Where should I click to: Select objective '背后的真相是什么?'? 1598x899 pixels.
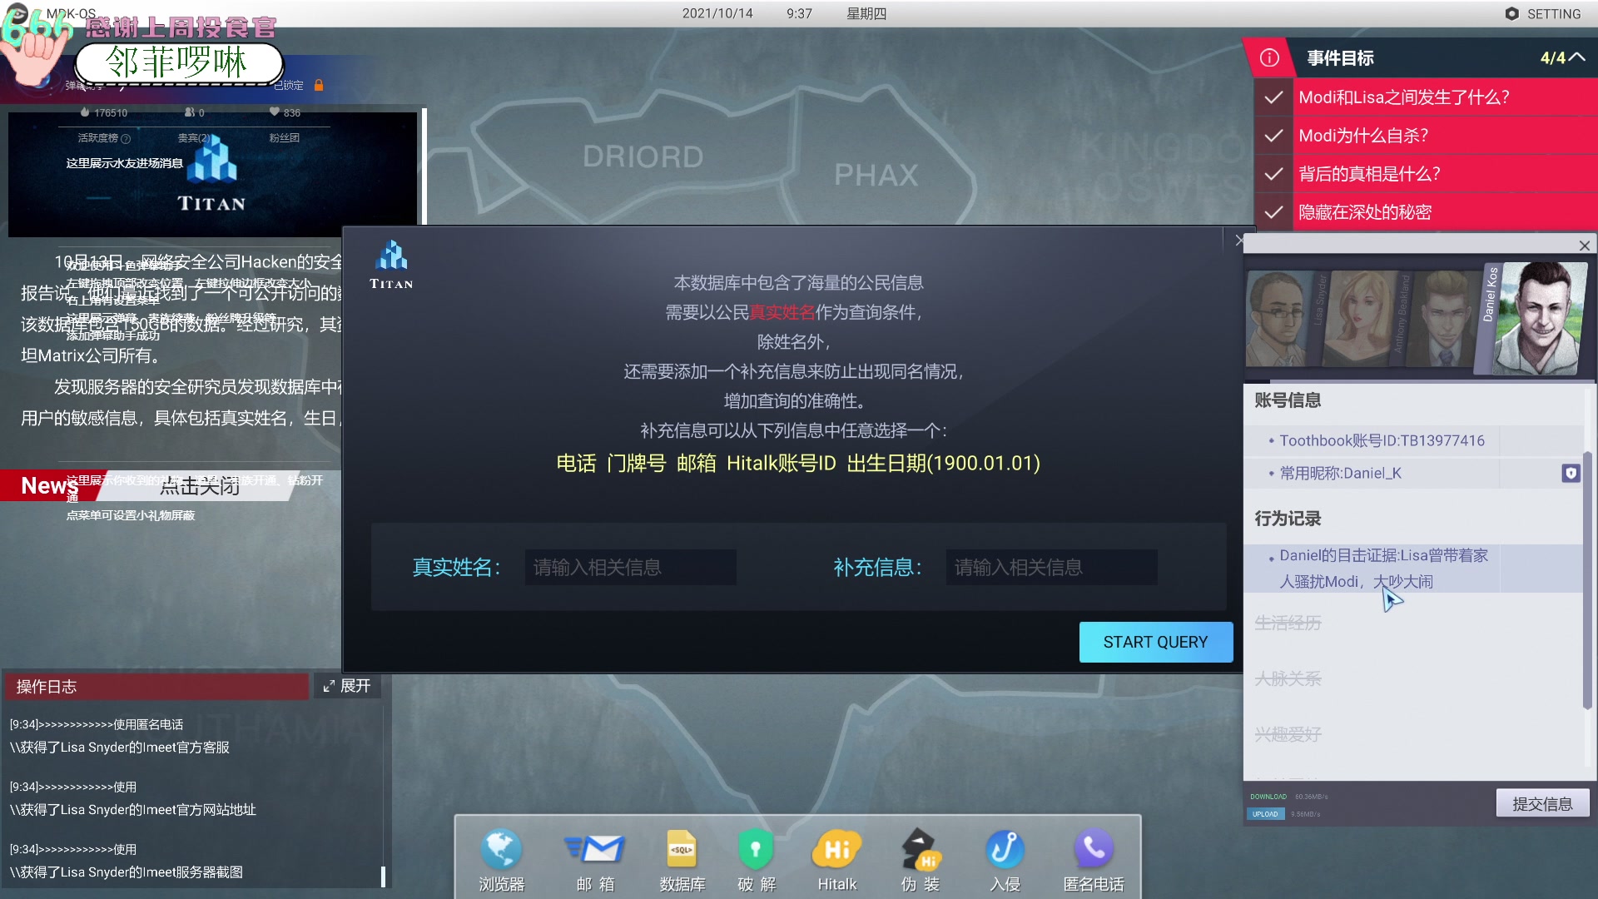click(x=1426, y=174)
